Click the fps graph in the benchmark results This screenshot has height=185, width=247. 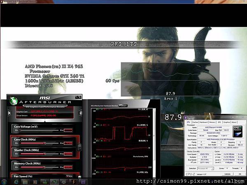[170, 79]
